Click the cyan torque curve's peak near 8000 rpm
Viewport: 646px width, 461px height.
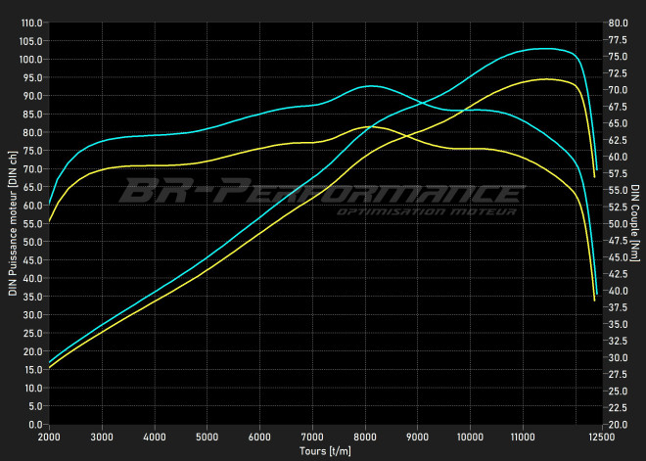(x=368, y=86)
